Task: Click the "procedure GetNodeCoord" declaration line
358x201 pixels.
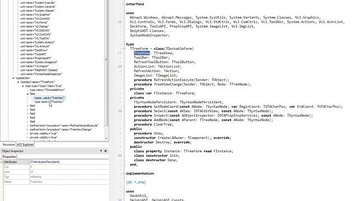Action: click(238, 107)
